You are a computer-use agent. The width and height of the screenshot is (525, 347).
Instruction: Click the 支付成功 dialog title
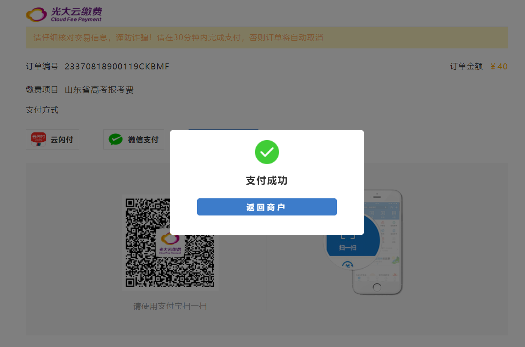267,181
